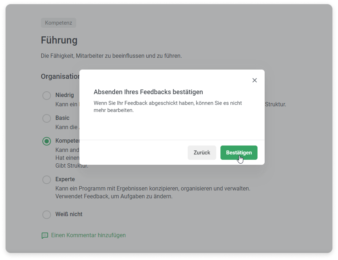Click the Führung heading

59,40
